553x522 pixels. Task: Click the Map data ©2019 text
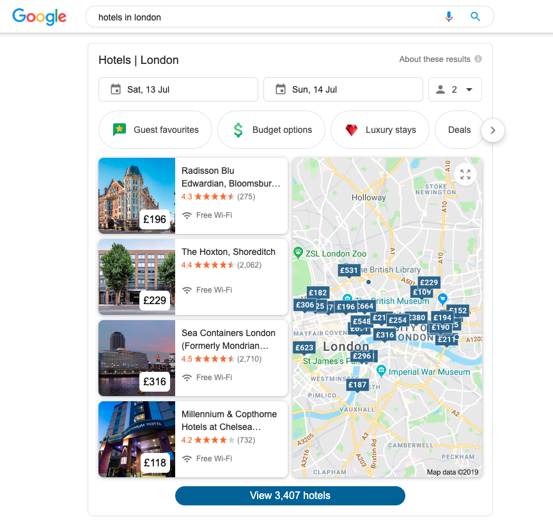click(x=453, y=472)
